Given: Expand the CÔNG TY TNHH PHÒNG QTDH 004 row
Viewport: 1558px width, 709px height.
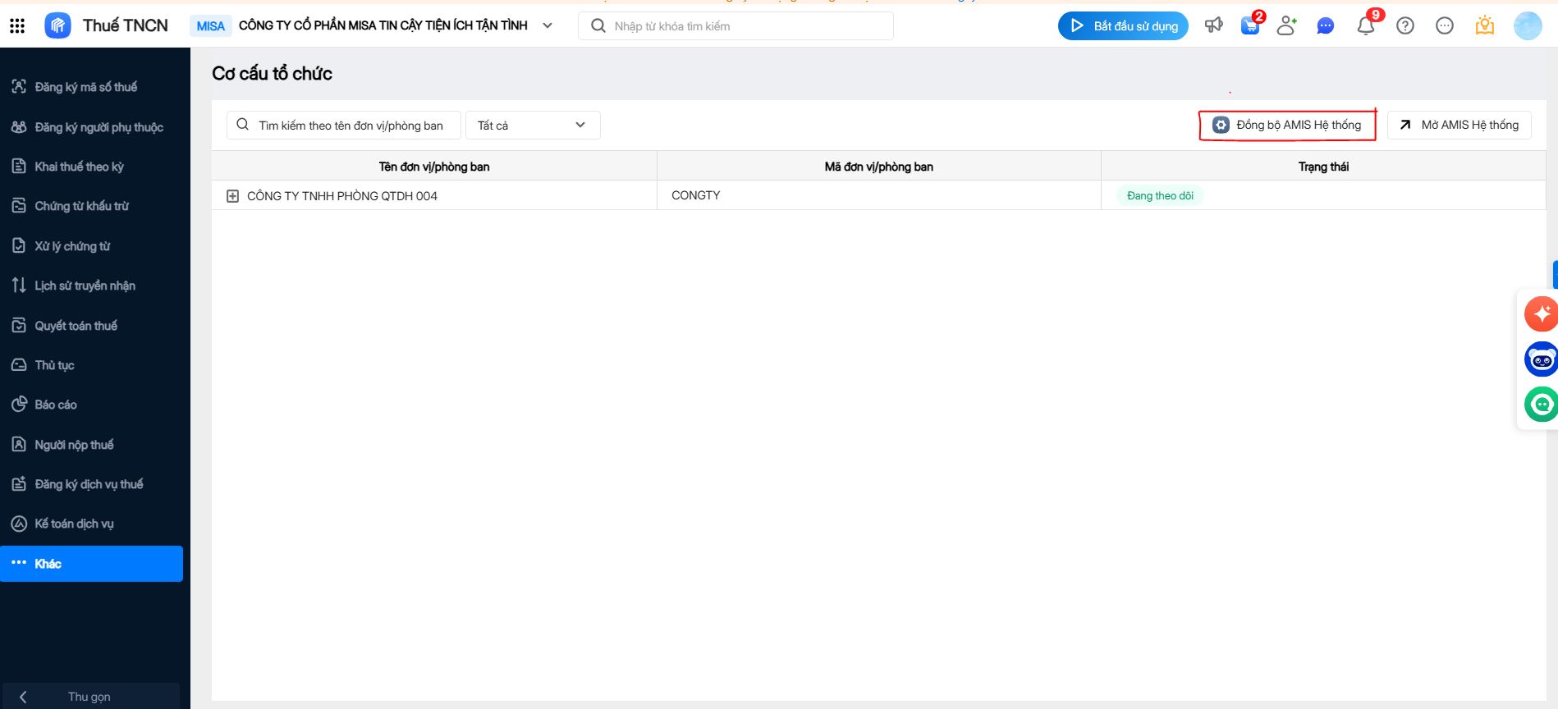Looking at the screenshot, I should (232, 196).
